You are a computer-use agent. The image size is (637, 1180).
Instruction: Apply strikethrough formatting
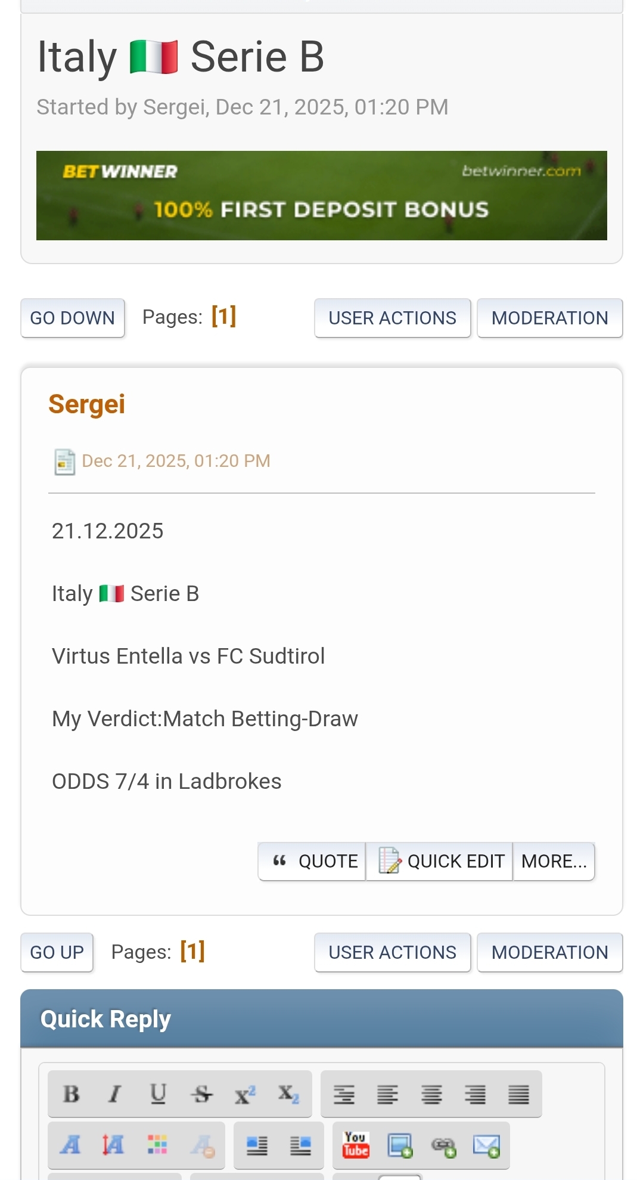[x=201, y=1094]
